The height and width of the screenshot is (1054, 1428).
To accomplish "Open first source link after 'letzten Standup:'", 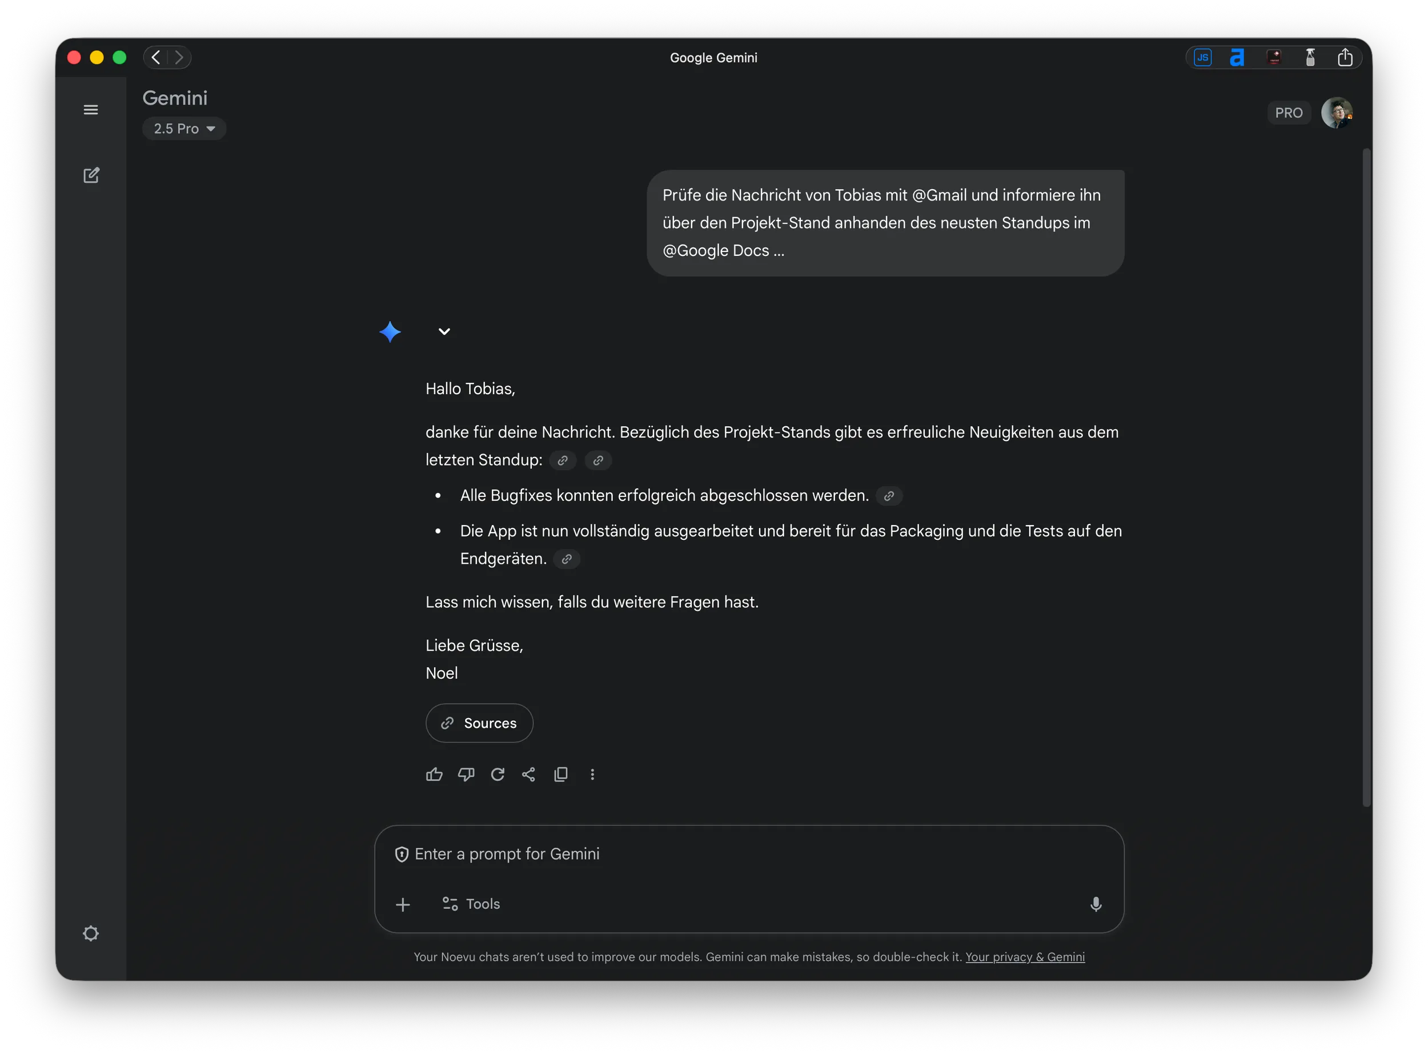I will pyautogui.click(x=563, y=460).
